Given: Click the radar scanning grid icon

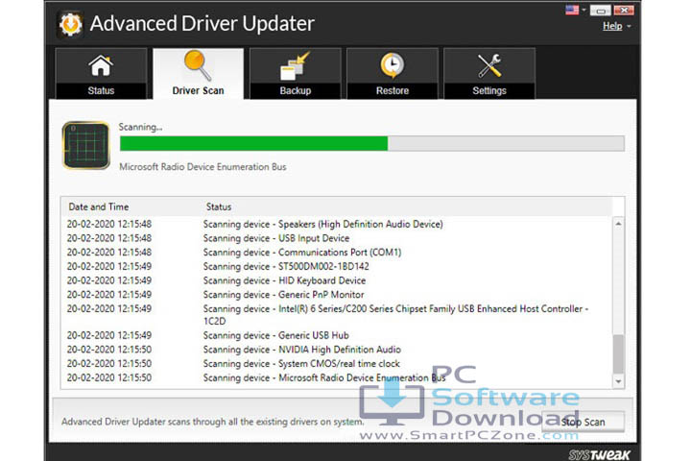Looking at the screenshot, I should pos(86,146).
